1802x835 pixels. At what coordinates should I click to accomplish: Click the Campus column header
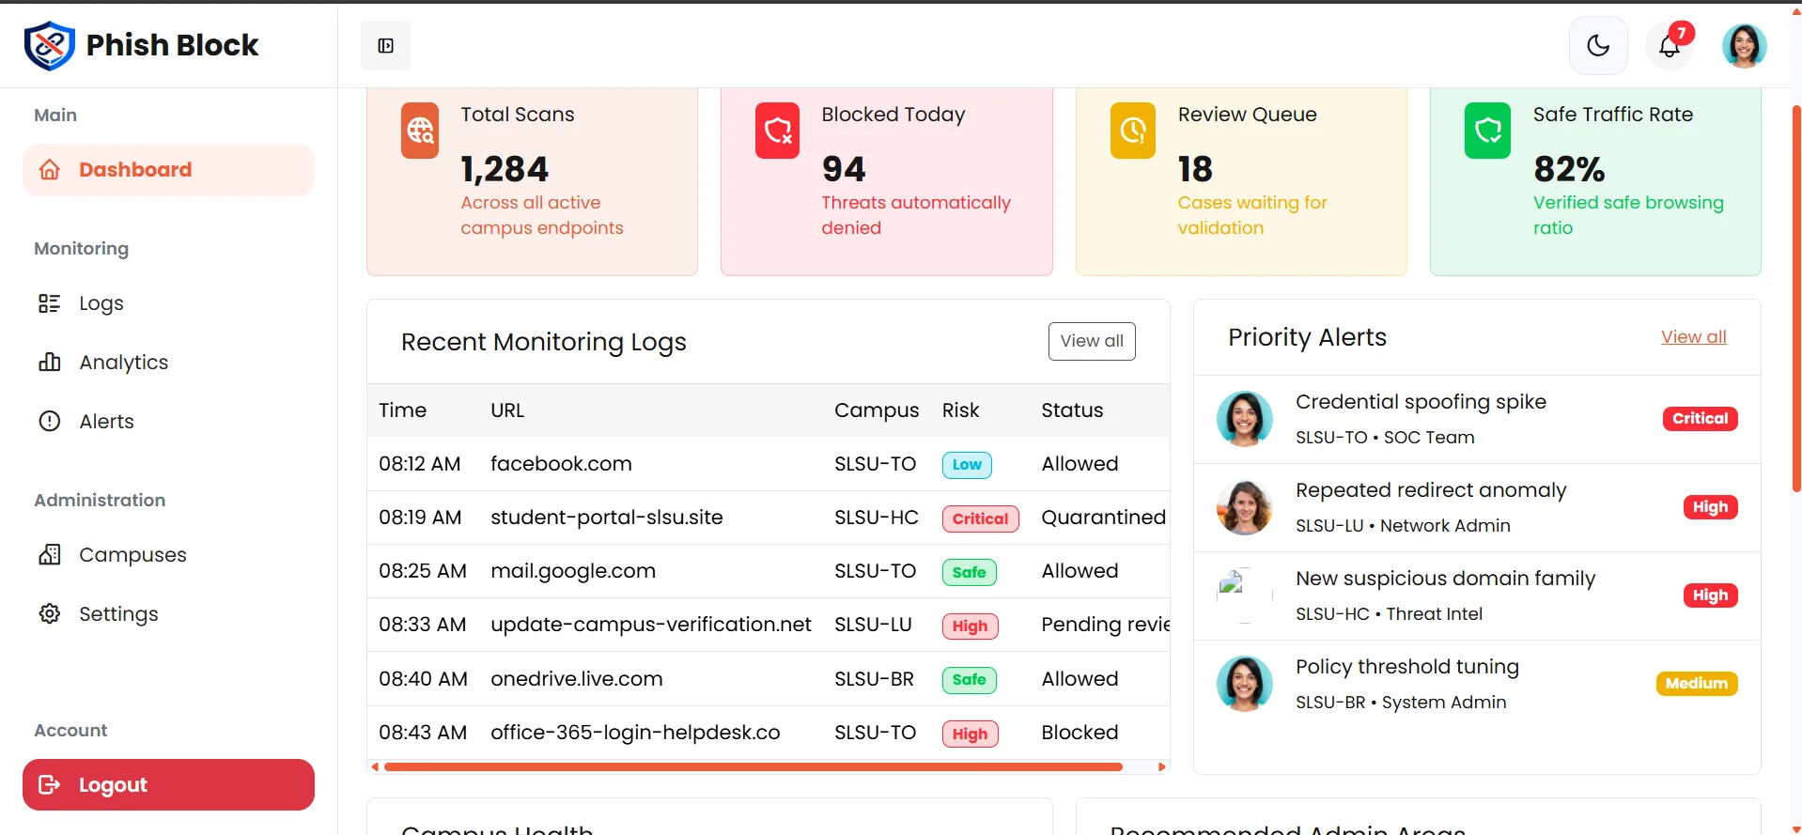point(877,410)
